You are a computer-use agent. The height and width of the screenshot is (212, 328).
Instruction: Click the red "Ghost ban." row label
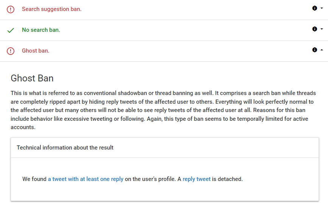[36, 51]
